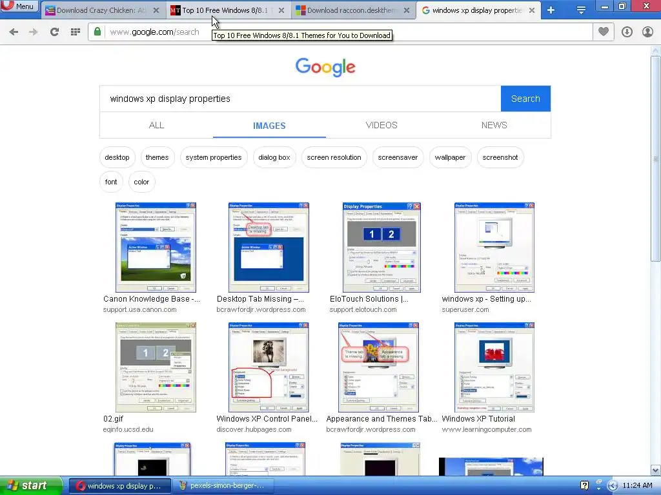Open Appearance and Themes Tab thumbnail
The height and width of the screenshot is (495, 661).
pos(378,367)
